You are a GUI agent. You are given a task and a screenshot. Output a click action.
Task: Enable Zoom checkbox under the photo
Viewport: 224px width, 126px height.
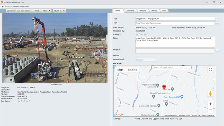pyautogui.click(x=50, y=84)
